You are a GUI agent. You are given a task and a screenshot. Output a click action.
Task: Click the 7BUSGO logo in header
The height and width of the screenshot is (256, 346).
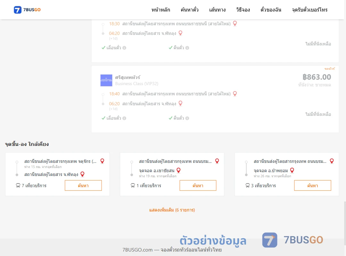pyautogui.click(x=27, y=10)
